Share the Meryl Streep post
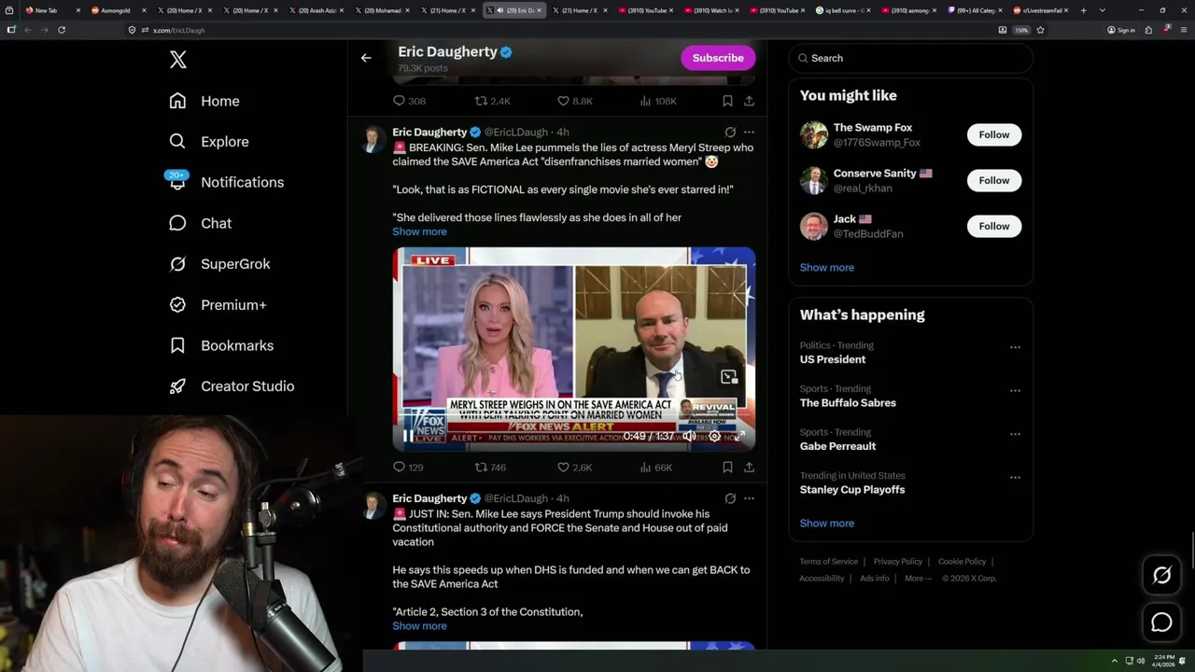Screen dimensions: 1195x672 click(749, 467)
